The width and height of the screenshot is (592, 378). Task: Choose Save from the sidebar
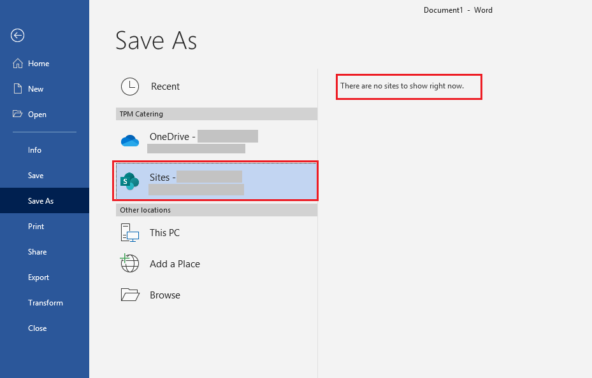(x=35, y=175)
